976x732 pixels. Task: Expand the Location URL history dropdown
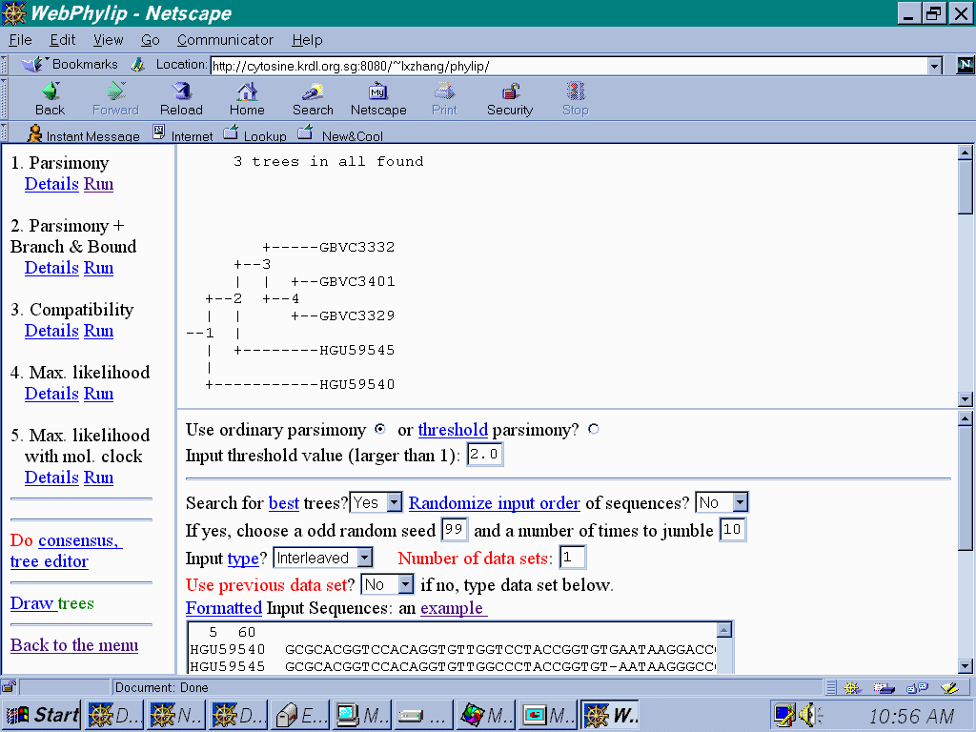[934, 66]
